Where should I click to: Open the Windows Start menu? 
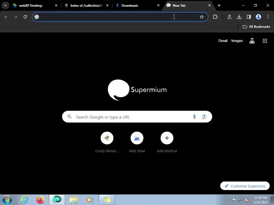tap(7, 200)
